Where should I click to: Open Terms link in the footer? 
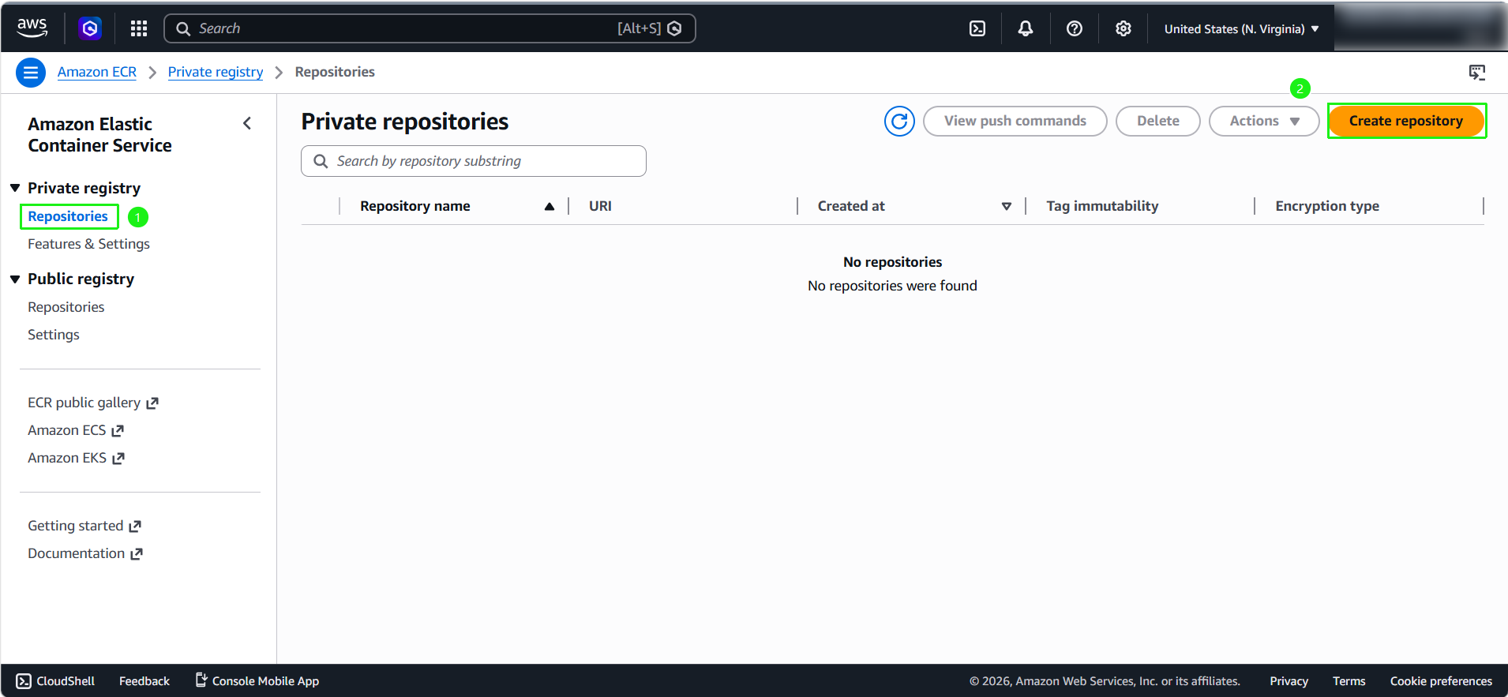[x=1349, y=681]
